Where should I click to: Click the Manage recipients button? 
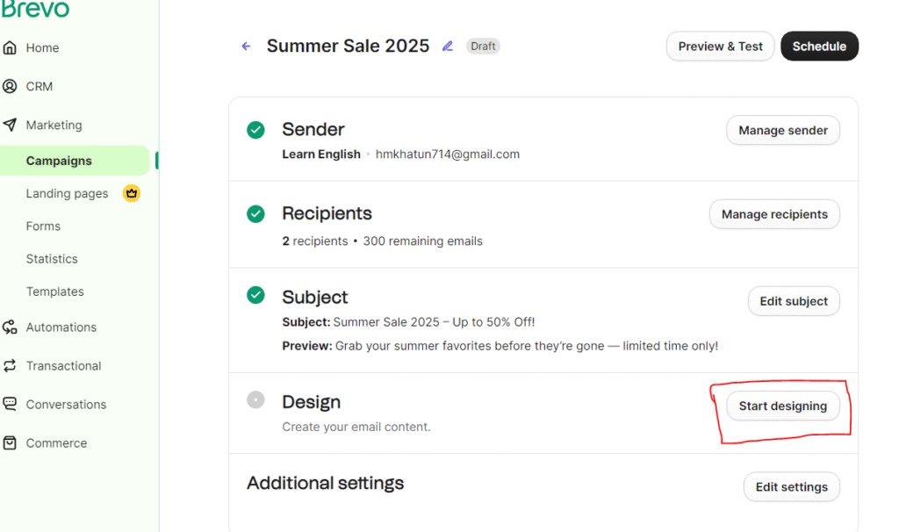point(774,214)
